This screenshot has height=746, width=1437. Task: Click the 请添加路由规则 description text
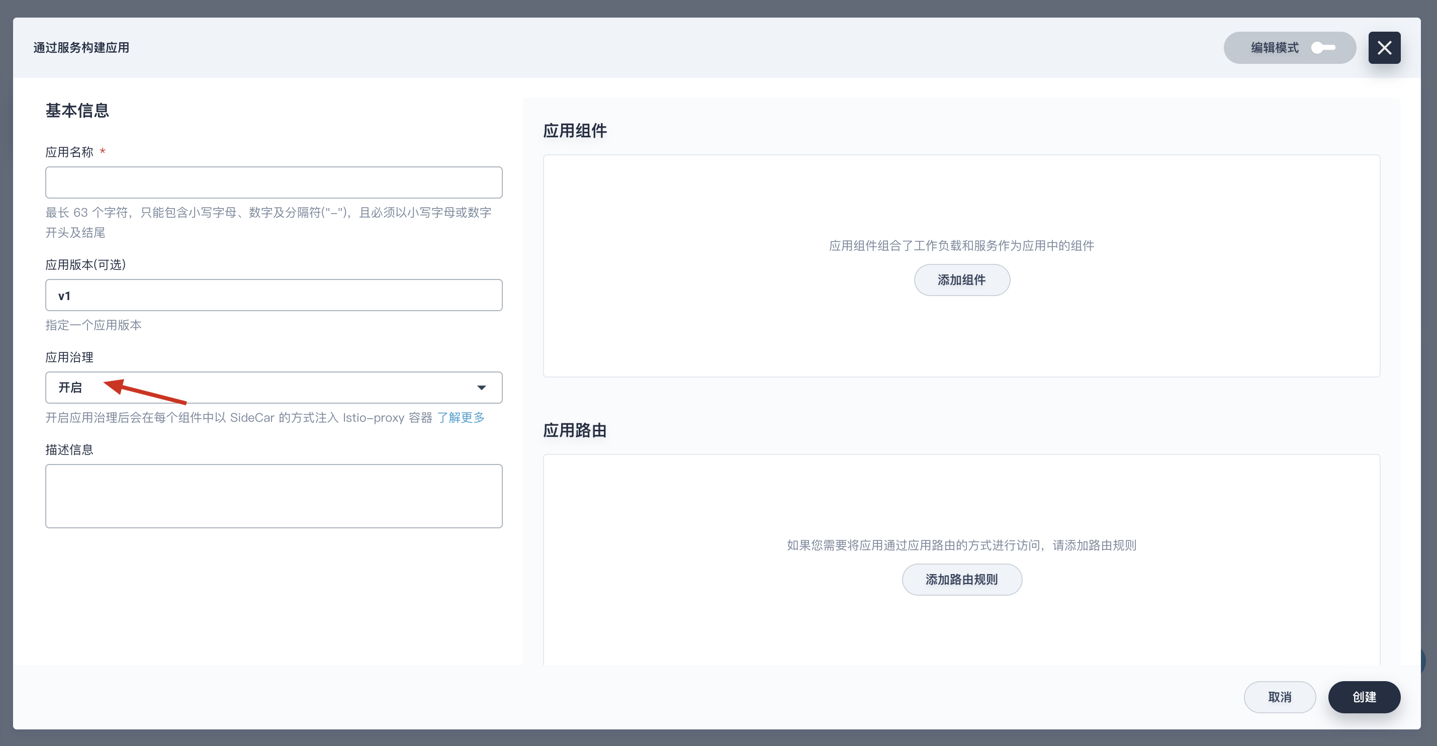coord(962,545)
